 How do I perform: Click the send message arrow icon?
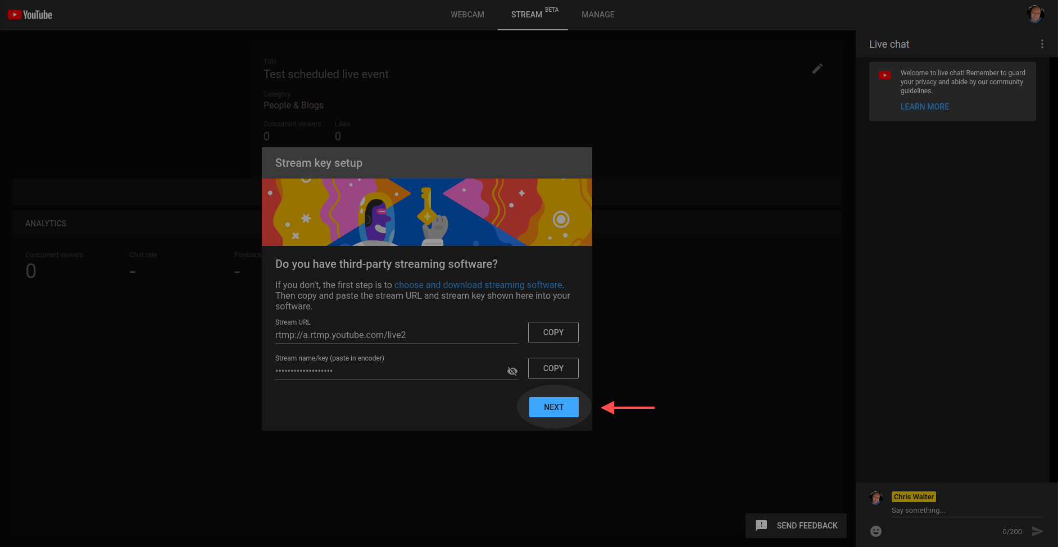click(1037, 531)
